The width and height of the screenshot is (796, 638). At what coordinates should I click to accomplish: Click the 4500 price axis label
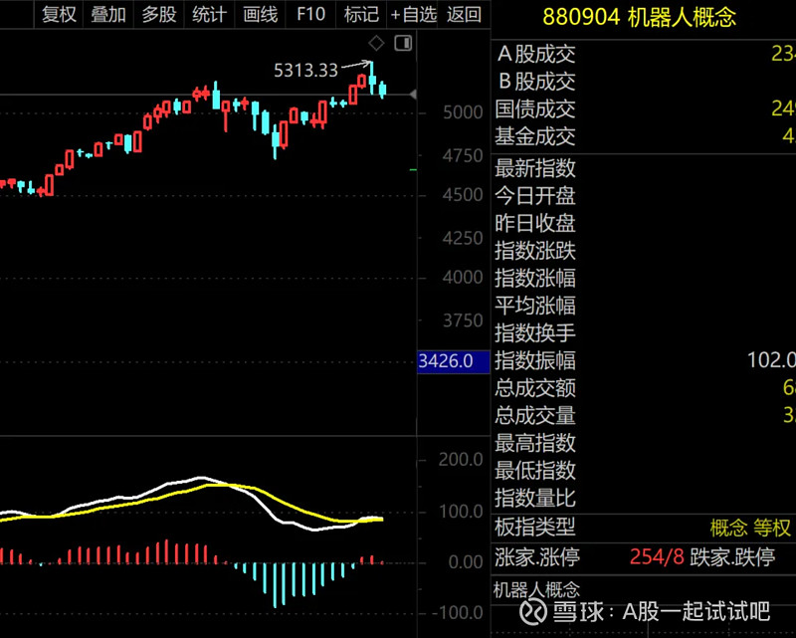(463, 194)
